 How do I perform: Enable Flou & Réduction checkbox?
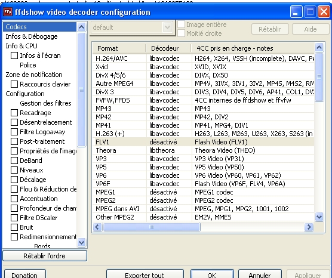click(14, 189)
